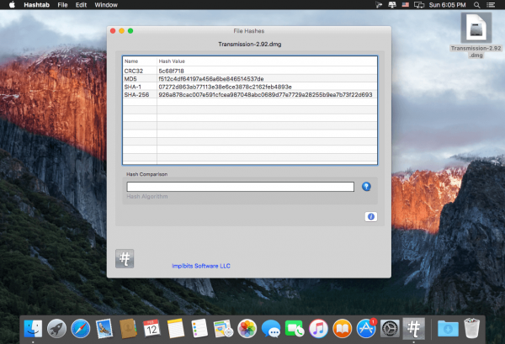Viewport: 505px width, 344px height.
Task: Click the Hash Comparison text field
Action: pyautogui.click(x=240, y=187)
